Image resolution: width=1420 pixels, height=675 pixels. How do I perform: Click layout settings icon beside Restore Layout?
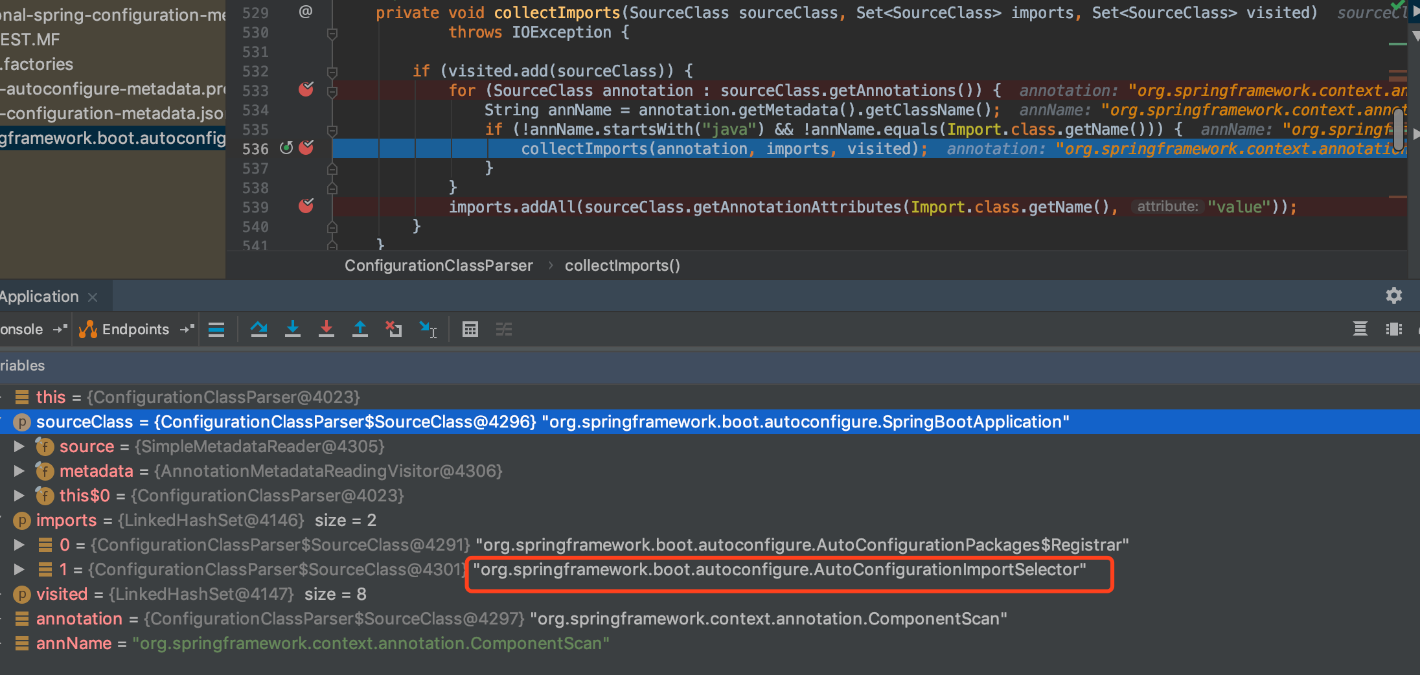(x=1394, y=330)
